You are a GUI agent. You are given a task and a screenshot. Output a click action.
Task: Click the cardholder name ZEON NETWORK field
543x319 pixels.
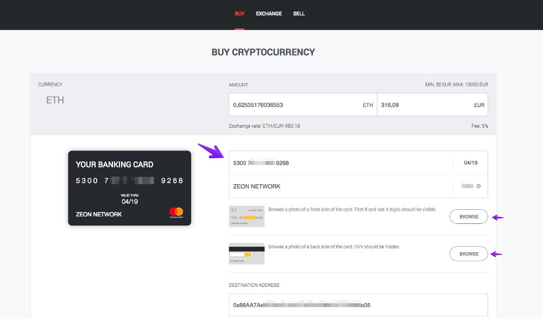coord(341,186)
